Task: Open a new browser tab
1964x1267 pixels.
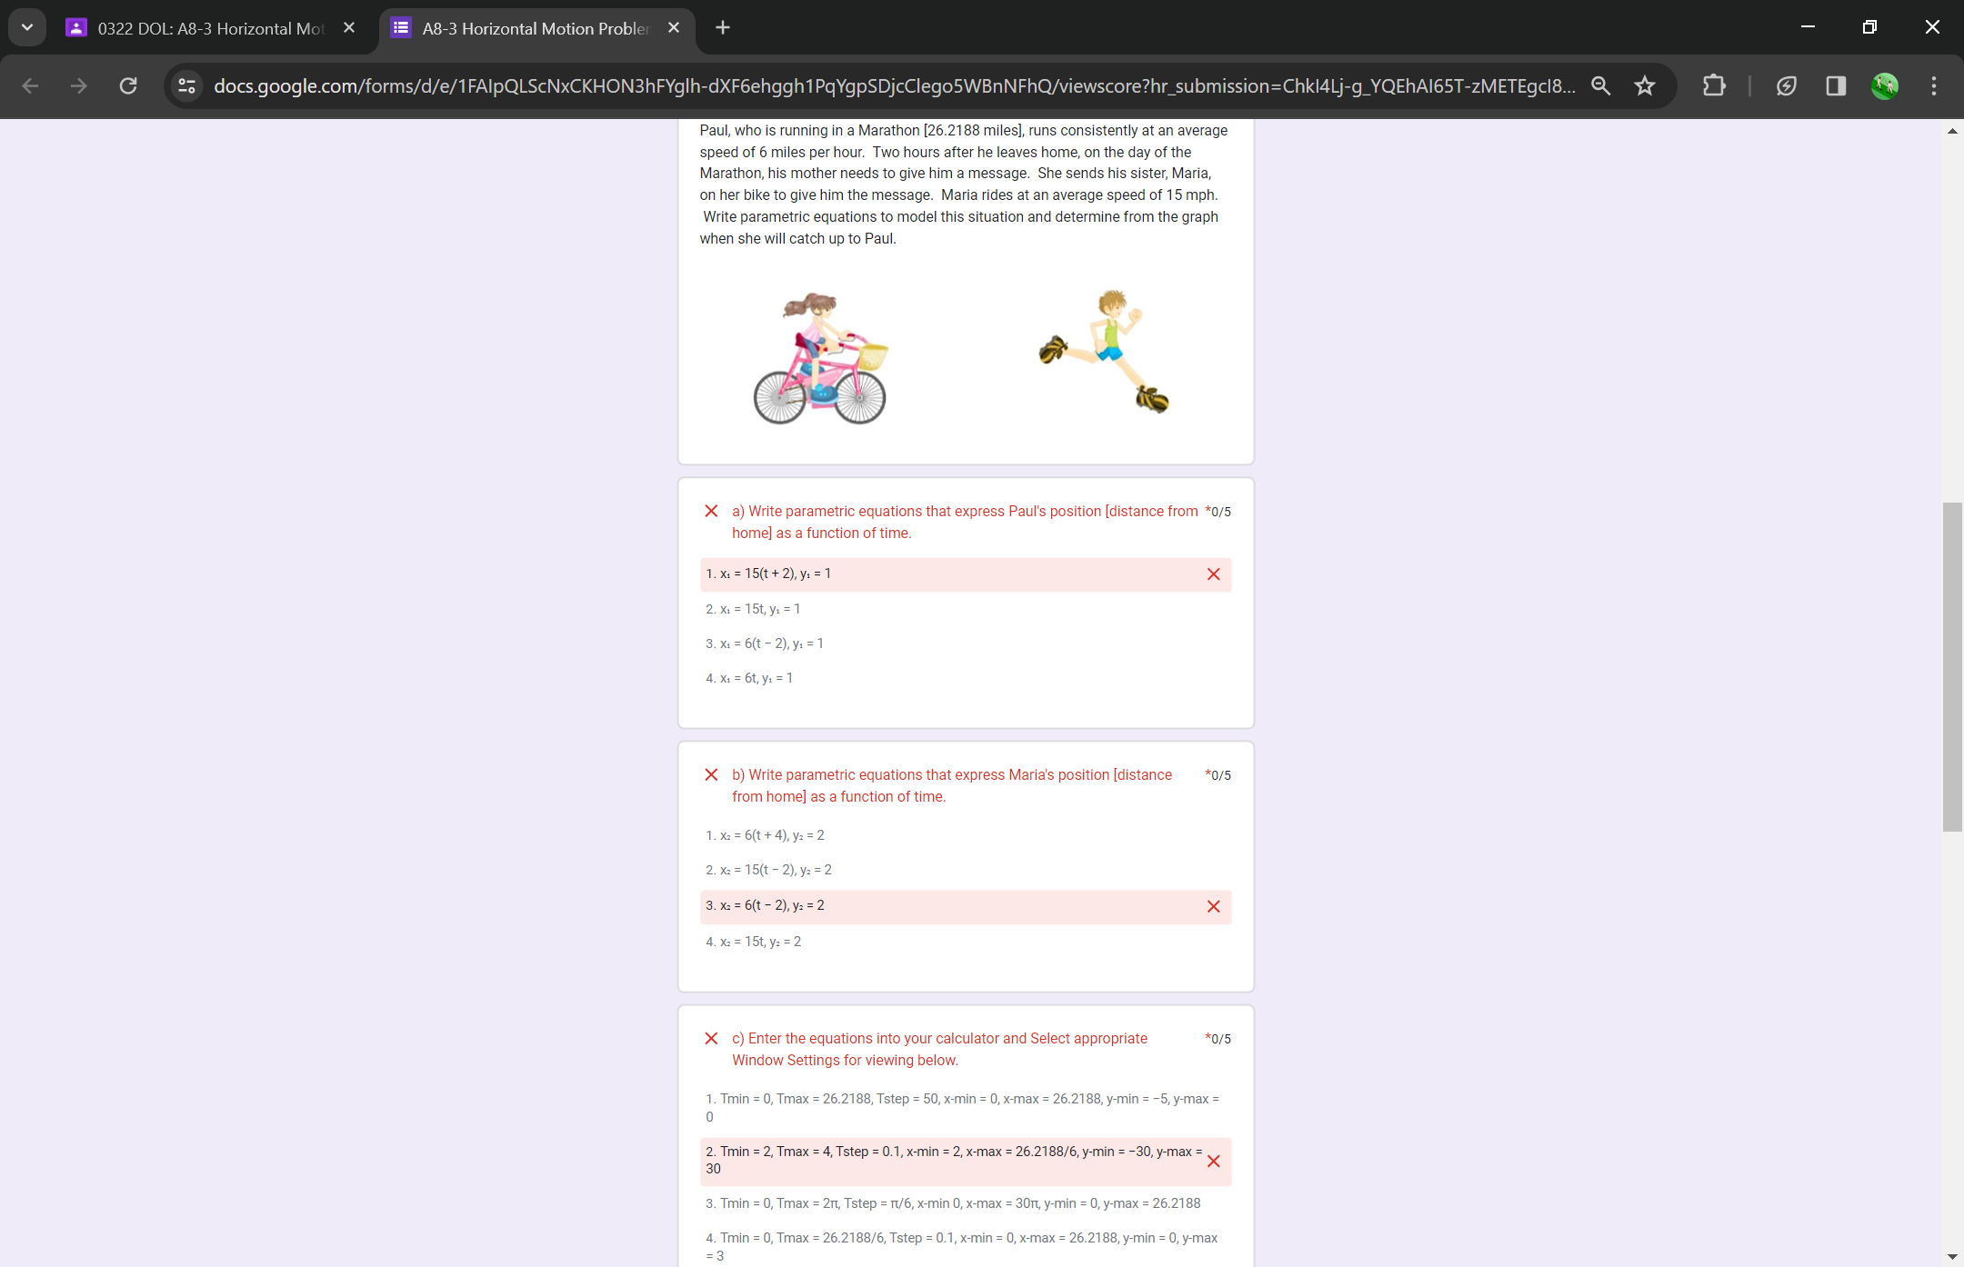Action: coord(722,27)
